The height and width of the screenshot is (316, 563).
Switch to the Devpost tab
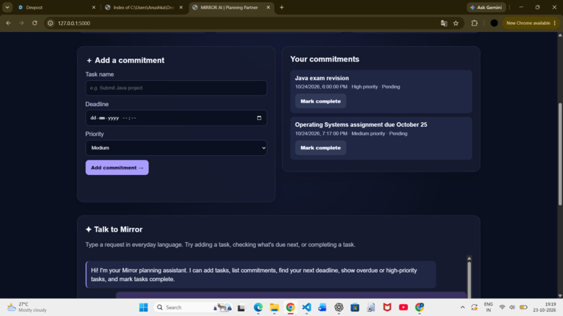pyautogui.click(x=54, y=7)
